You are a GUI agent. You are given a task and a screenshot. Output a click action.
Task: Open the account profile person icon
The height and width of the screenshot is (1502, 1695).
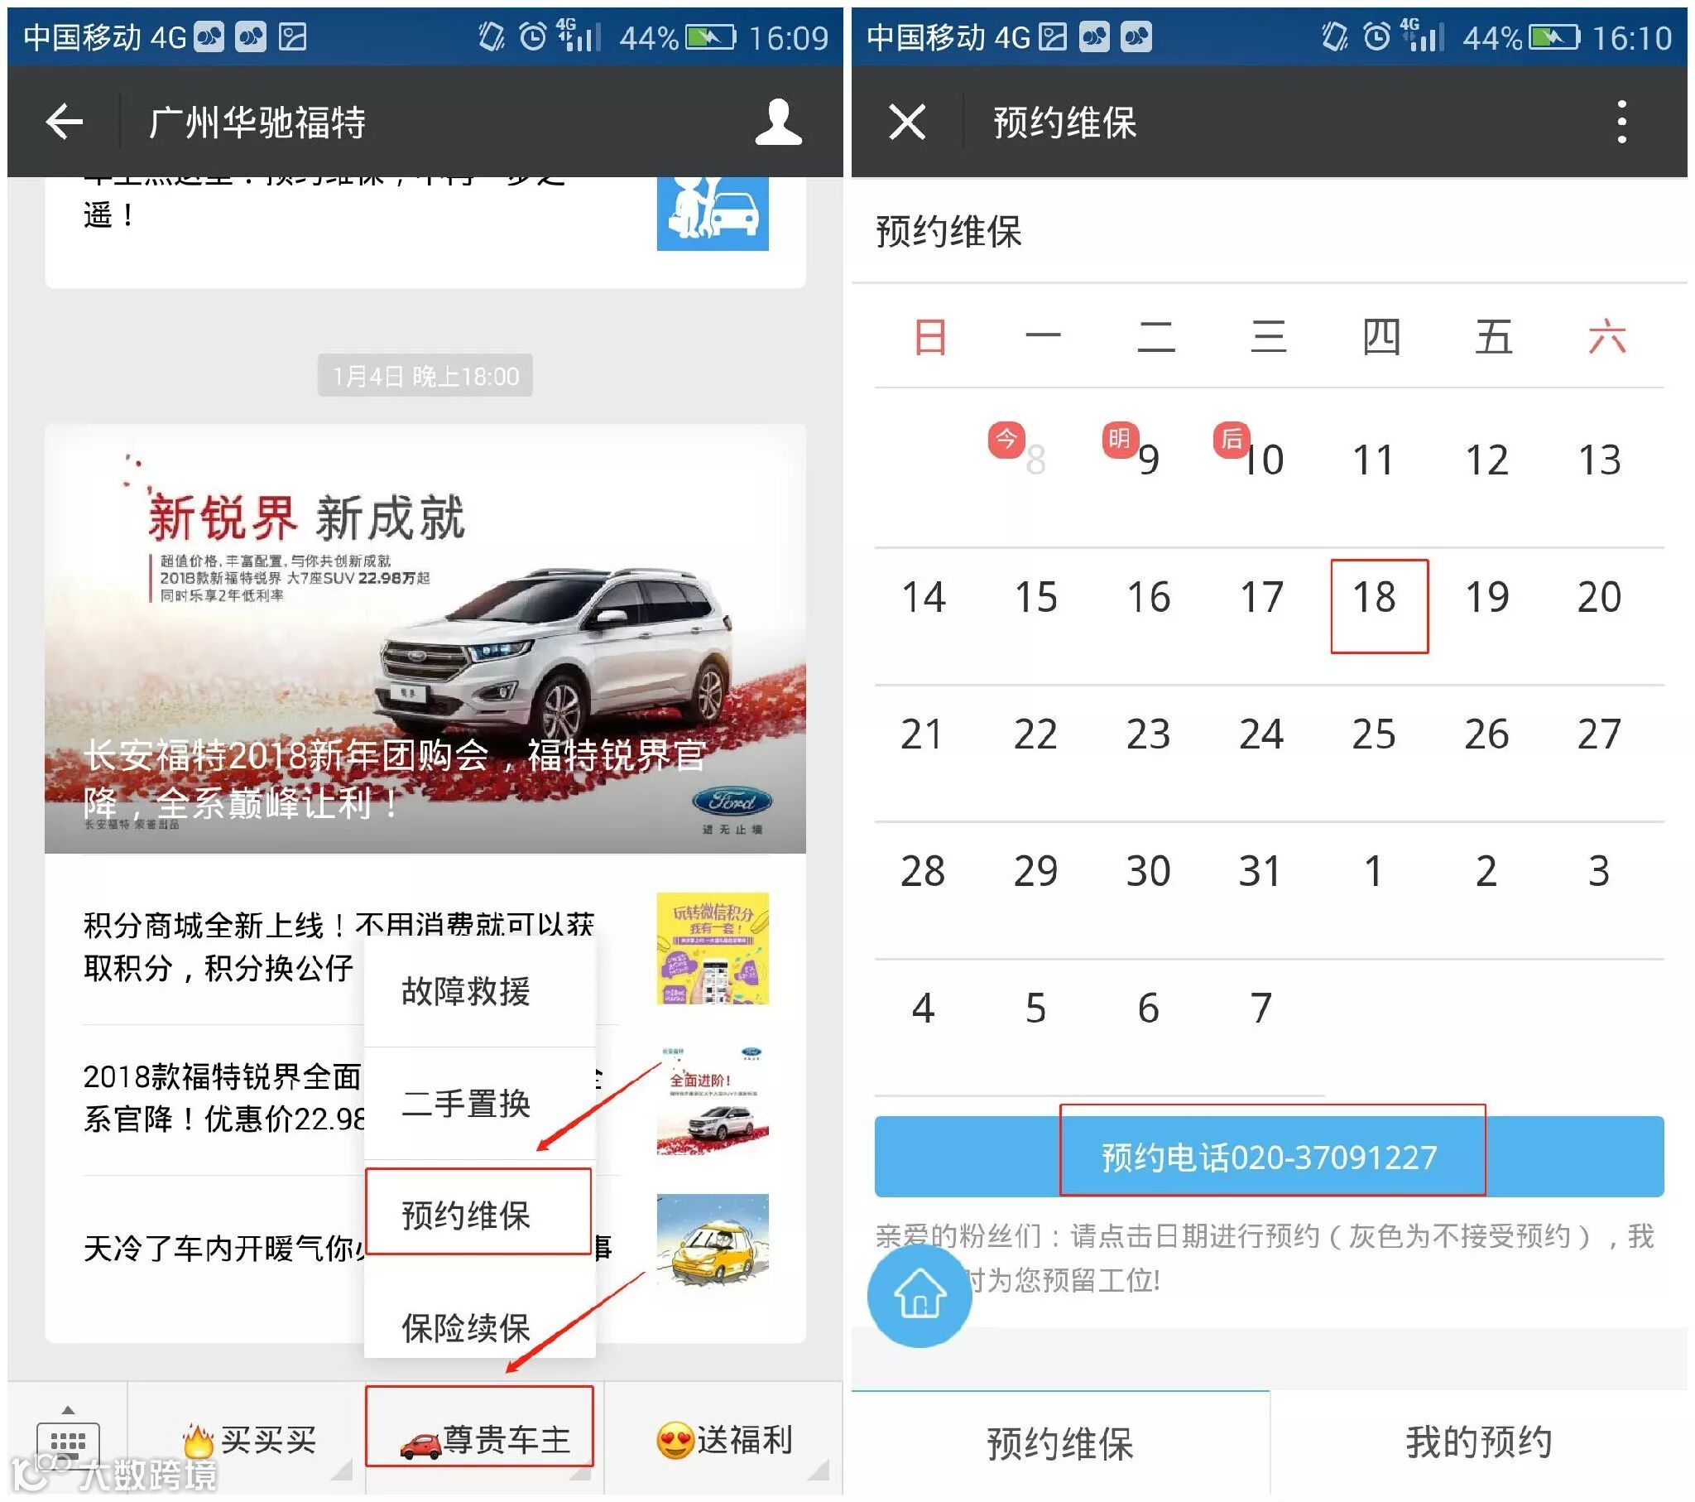tap(778, 122)
